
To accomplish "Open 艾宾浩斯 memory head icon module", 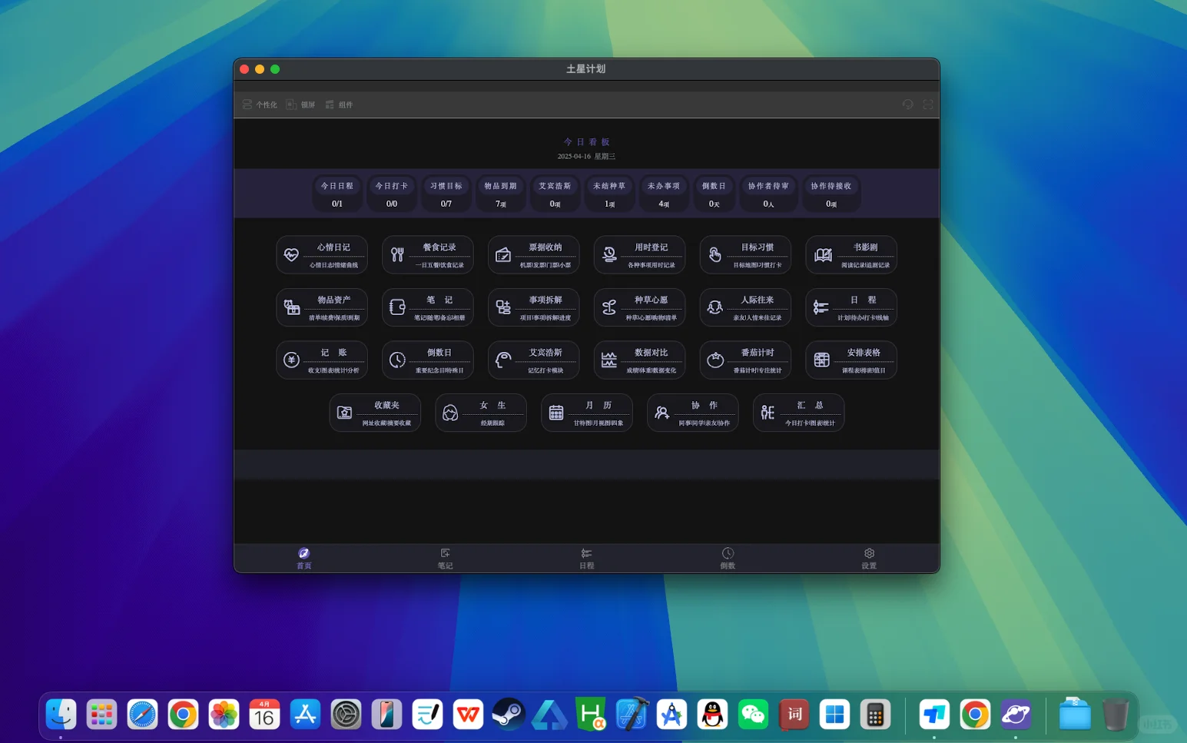I will 534,360.
